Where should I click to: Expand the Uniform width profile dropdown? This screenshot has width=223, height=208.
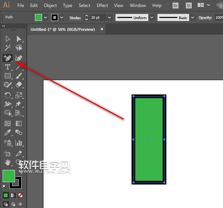(152, 17)
